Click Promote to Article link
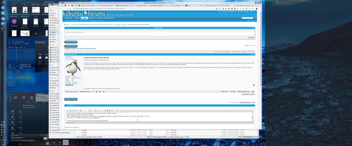The image size is (352, 146). 71,92
